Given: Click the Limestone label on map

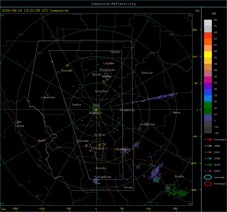Looking at the screenshot, I should [x=48, y=97].
